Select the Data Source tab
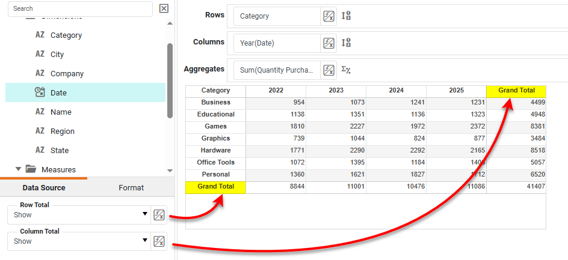 coord(44,188)
